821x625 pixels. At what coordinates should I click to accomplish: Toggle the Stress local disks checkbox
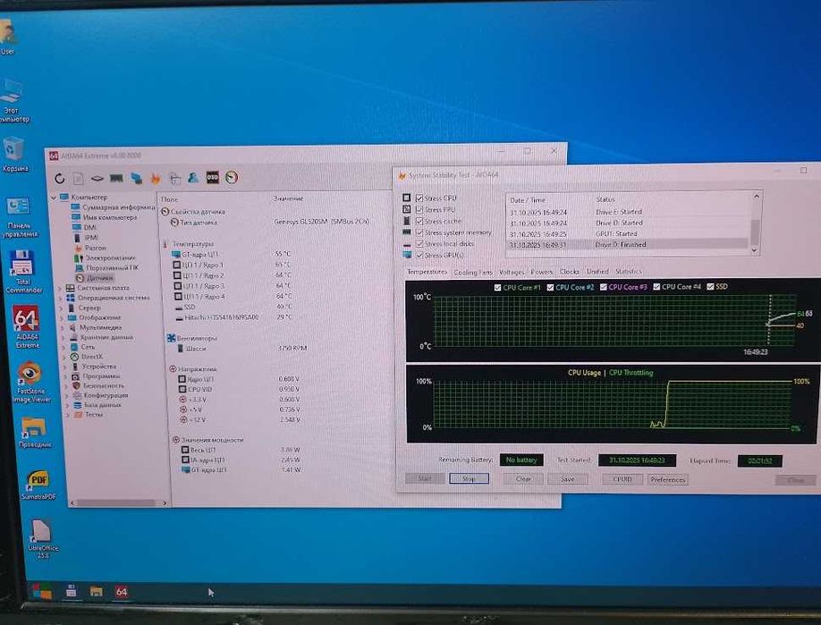(x=419, y=244)
